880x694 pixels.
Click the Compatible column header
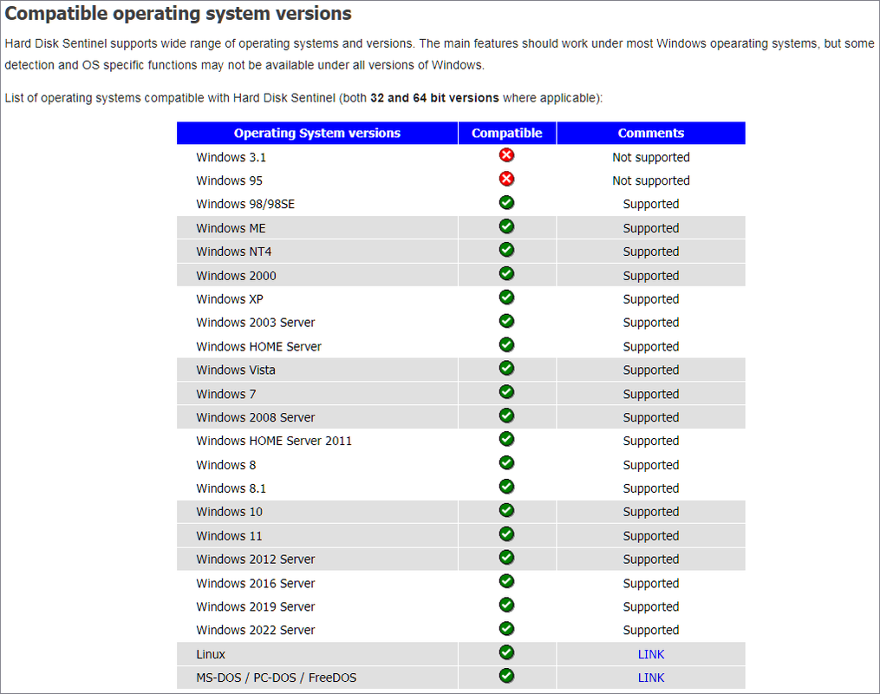pyautogui.click(x=507, y=133)
